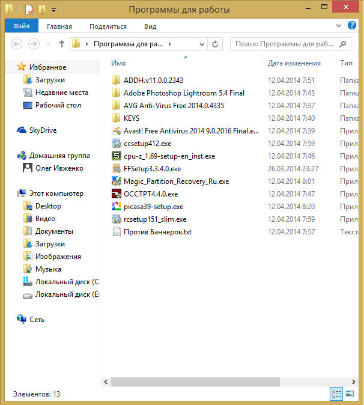
Task: Sort by the Имя column header
Action: coord(118,63)
